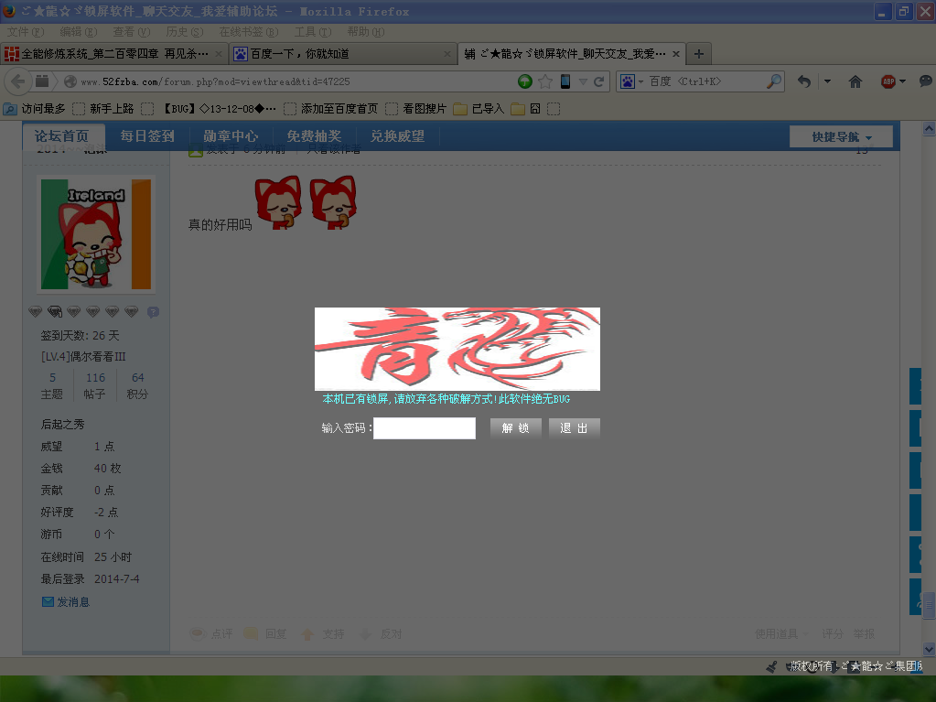Close the 百度一下 tab
The width and height of the screenshot is (936, 702).
pos(447,54)
